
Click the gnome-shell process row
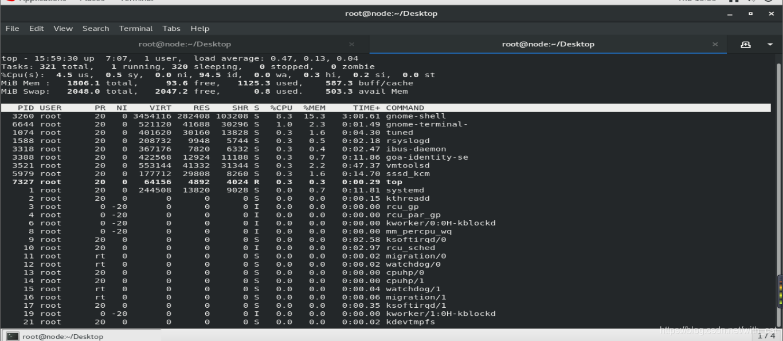click(386, 116)
